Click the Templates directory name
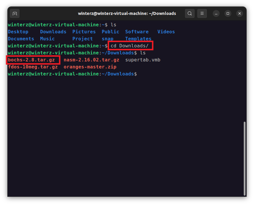 point(138,39)
